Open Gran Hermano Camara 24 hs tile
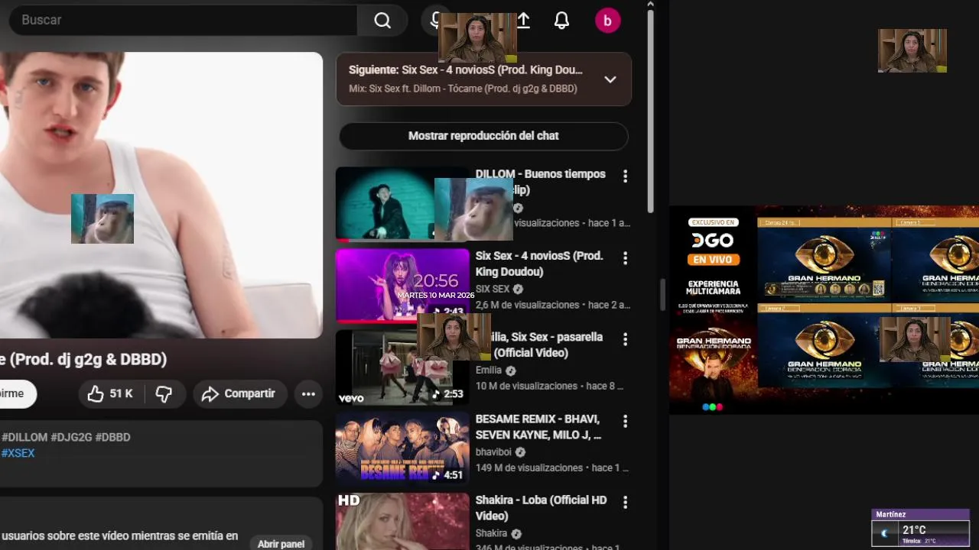The height and width of the screenshot is (550, 979). pyautogui.click(x=824, y=259)
